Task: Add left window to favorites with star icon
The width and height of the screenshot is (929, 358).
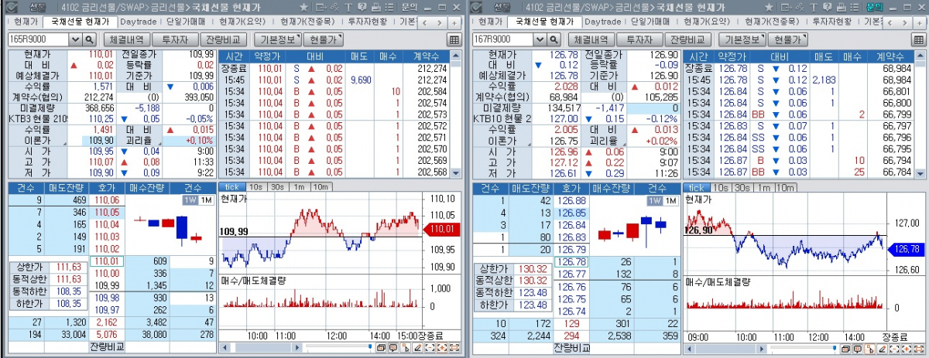Action: click(303, 8)
